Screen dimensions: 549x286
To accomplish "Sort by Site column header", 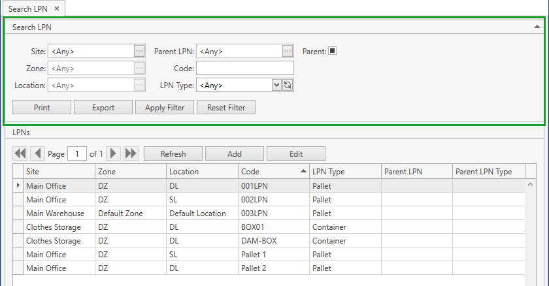I will [59, 171].
